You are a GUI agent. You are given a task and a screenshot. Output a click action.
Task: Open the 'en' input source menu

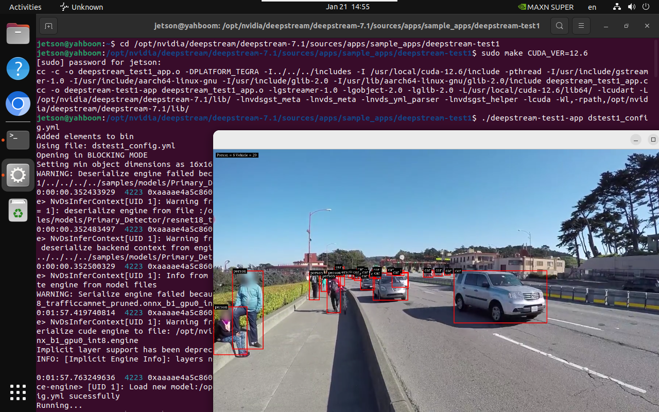[592, 7]
